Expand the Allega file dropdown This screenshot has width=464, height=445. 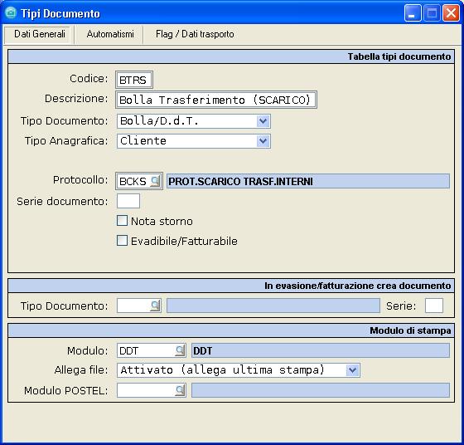(352, 370)
